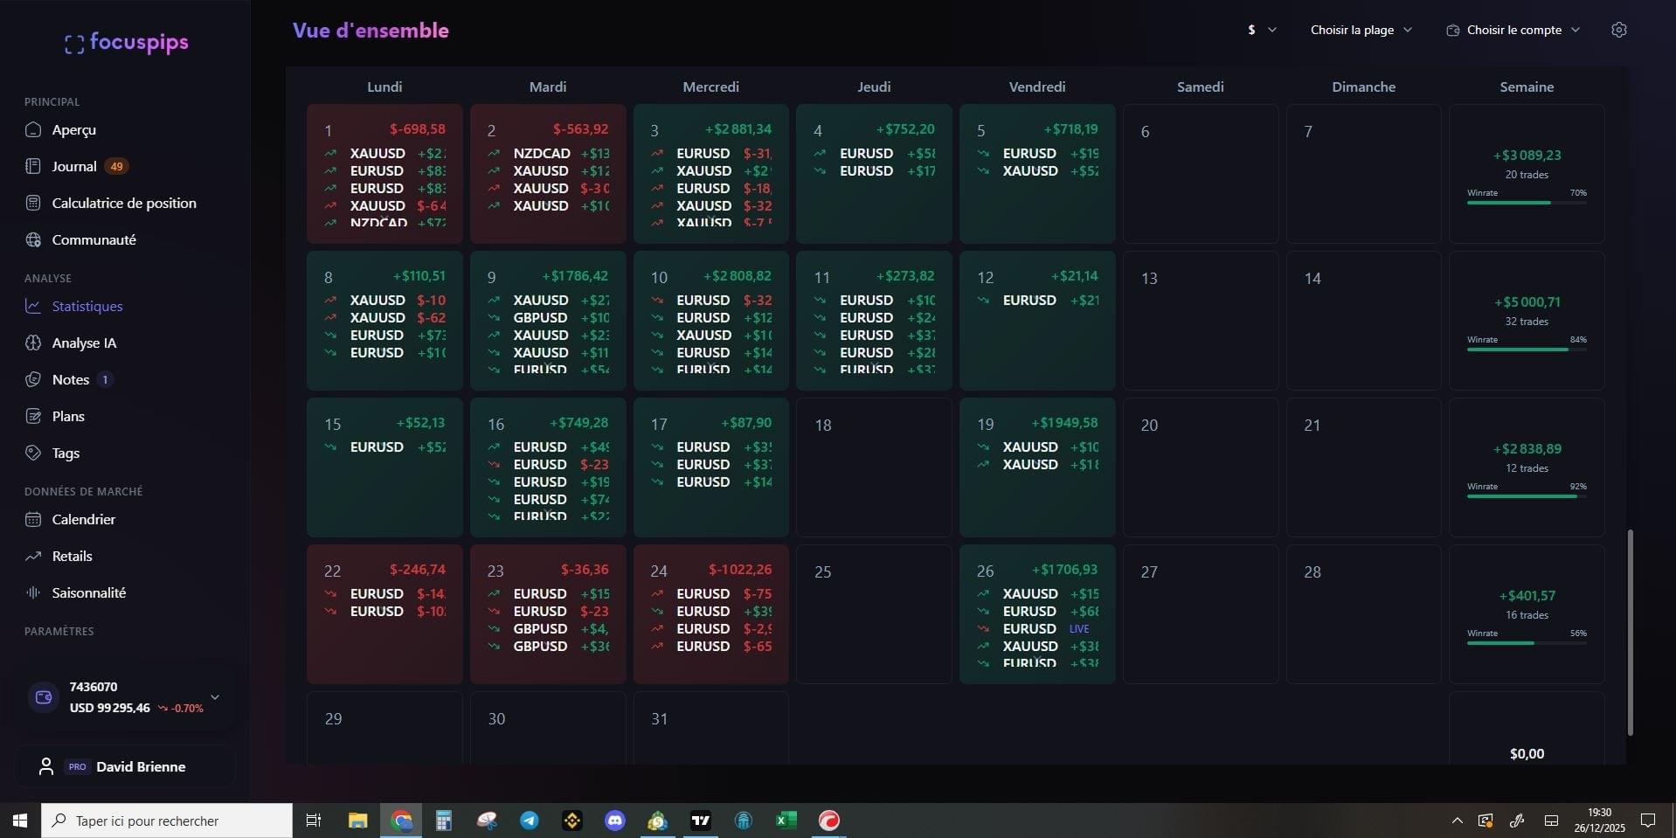Click the calendar vertical scrollbar
The width and height of the screenshot is (1676, 838).
click(x=1630, y=632)
